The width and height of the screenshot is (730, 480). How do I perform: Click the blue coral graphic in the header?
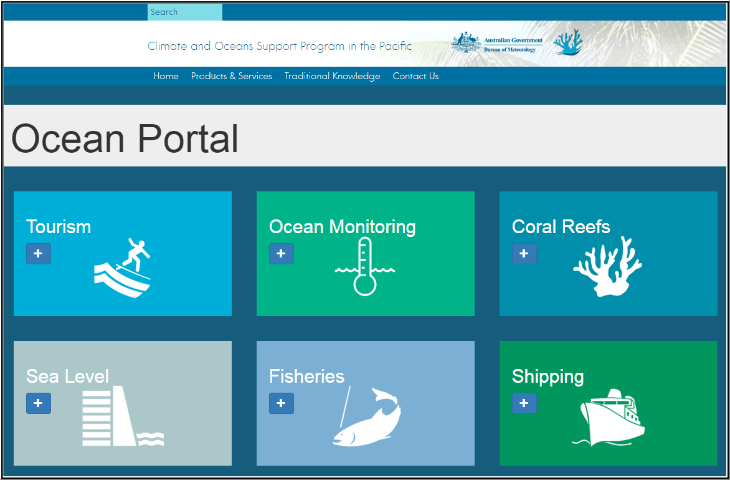[x=567, y=43]
